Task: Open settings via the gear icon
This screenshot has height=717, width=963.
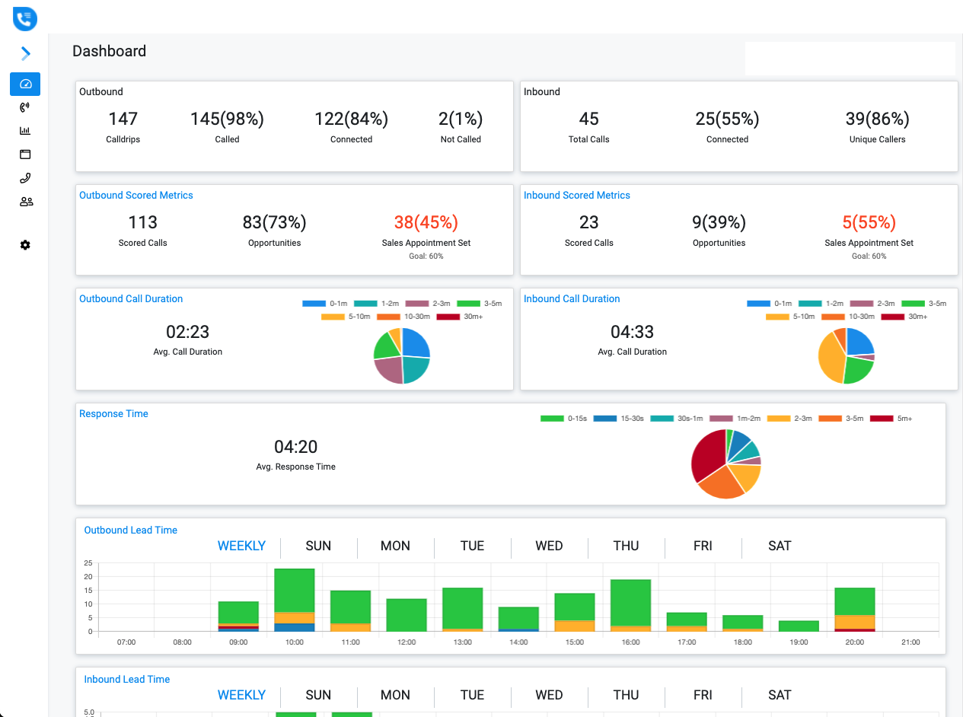Action: tap(25, 245)
